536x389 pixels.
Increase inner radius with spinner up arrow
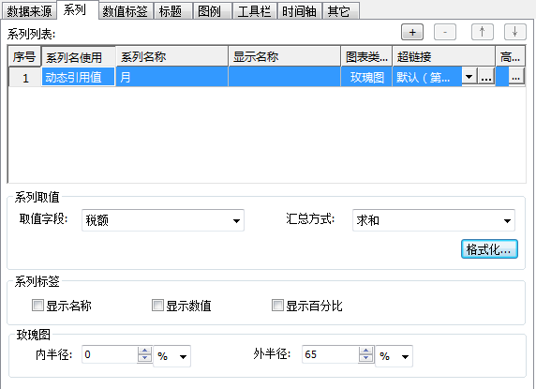pos(144,351)
